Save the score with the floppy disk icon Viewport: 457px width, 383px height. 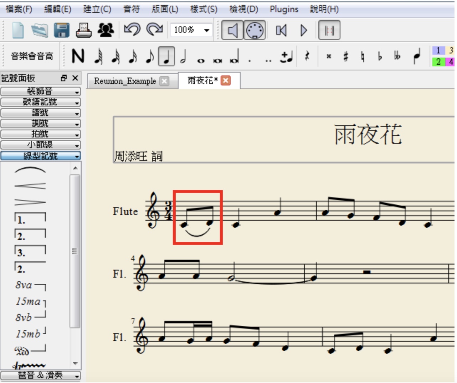click(62, 30)
